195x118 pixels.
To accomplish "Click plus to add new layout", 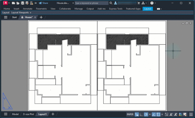I will click(x=53, y=114).
